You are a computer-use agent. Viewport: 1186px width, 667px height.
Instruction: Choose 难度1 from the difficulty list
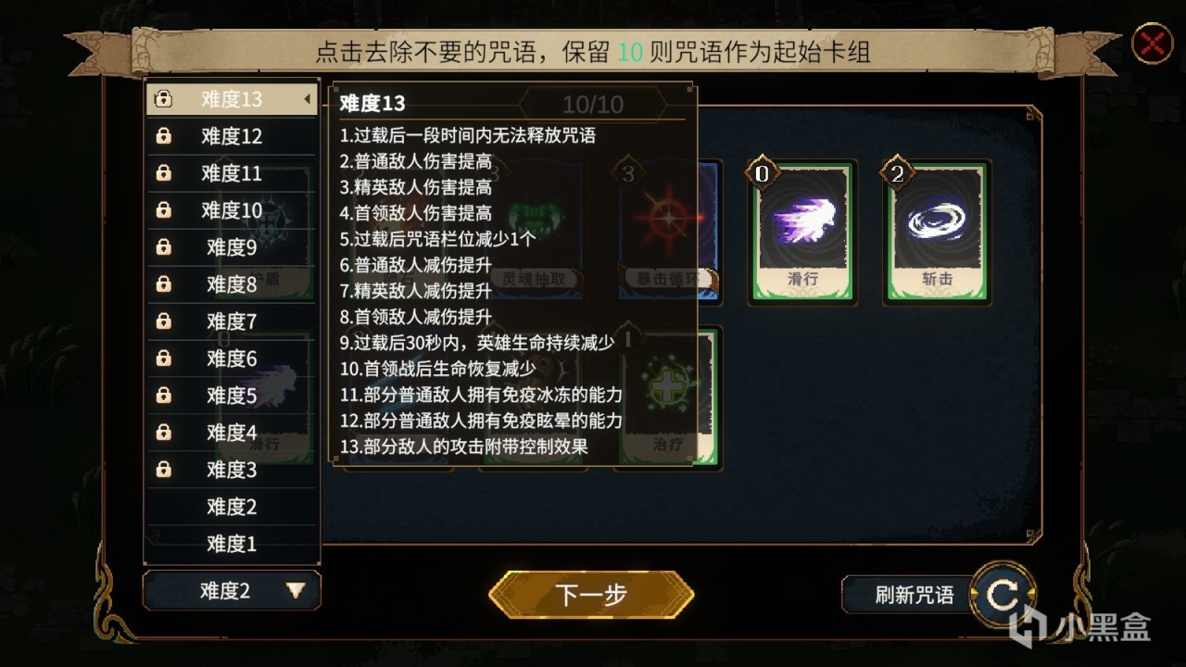(x=232, y=544)
